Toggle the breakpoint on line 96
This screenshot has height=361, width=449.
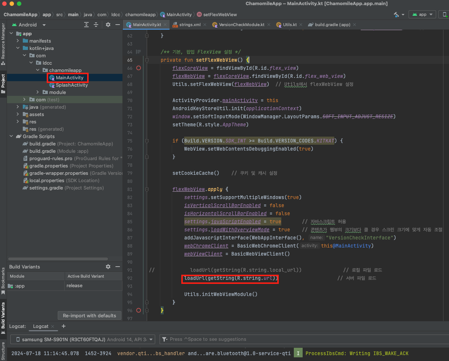click(x=139, y=310)
